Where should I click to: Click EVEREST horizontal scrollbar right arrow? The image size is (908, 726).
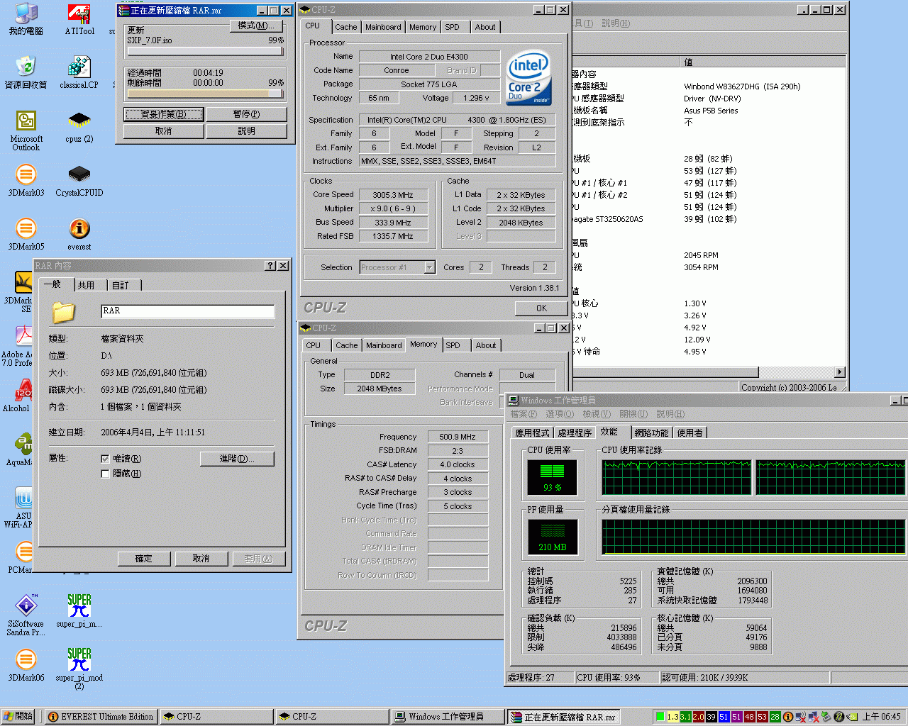[840, 372]
